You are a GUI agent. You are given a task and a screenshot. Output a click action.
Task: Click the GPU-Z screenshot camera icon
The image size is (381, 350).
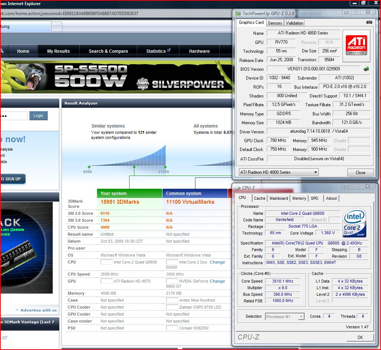(x=369, y=22)
